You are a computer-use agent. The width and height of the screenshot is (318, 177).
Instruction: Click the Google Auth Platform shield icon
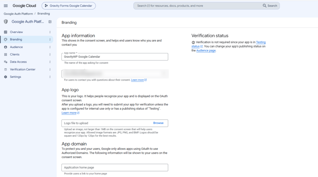(x=6, y=22)
